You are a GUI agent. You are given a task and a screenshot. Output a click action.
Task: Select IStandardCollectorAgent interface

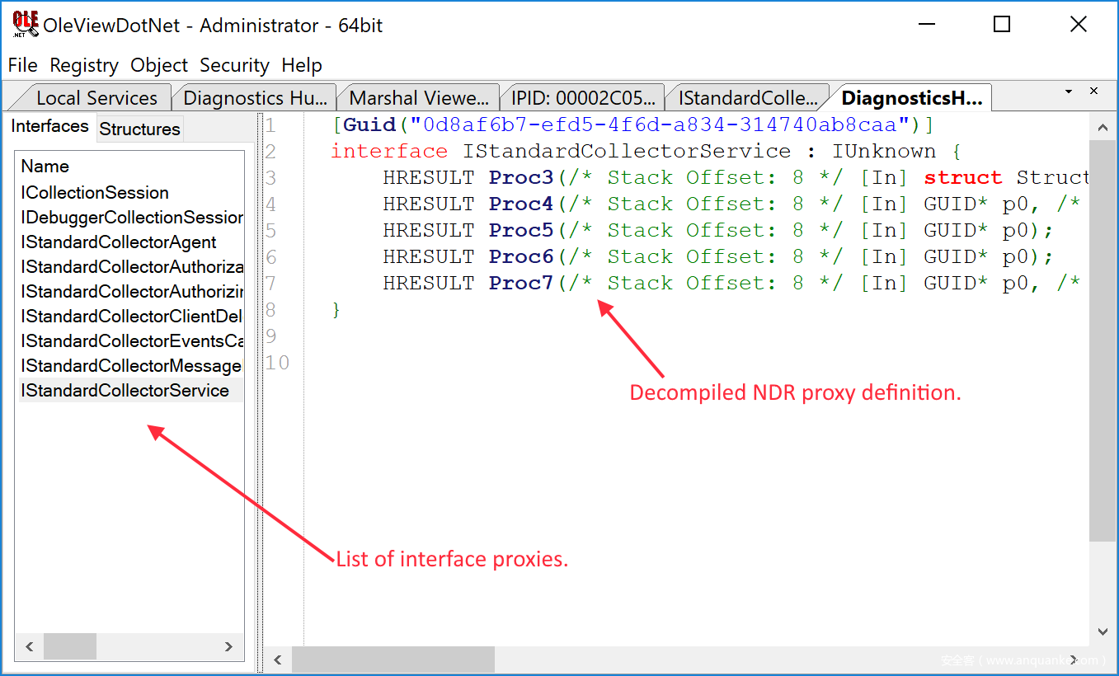pos(119,242)
